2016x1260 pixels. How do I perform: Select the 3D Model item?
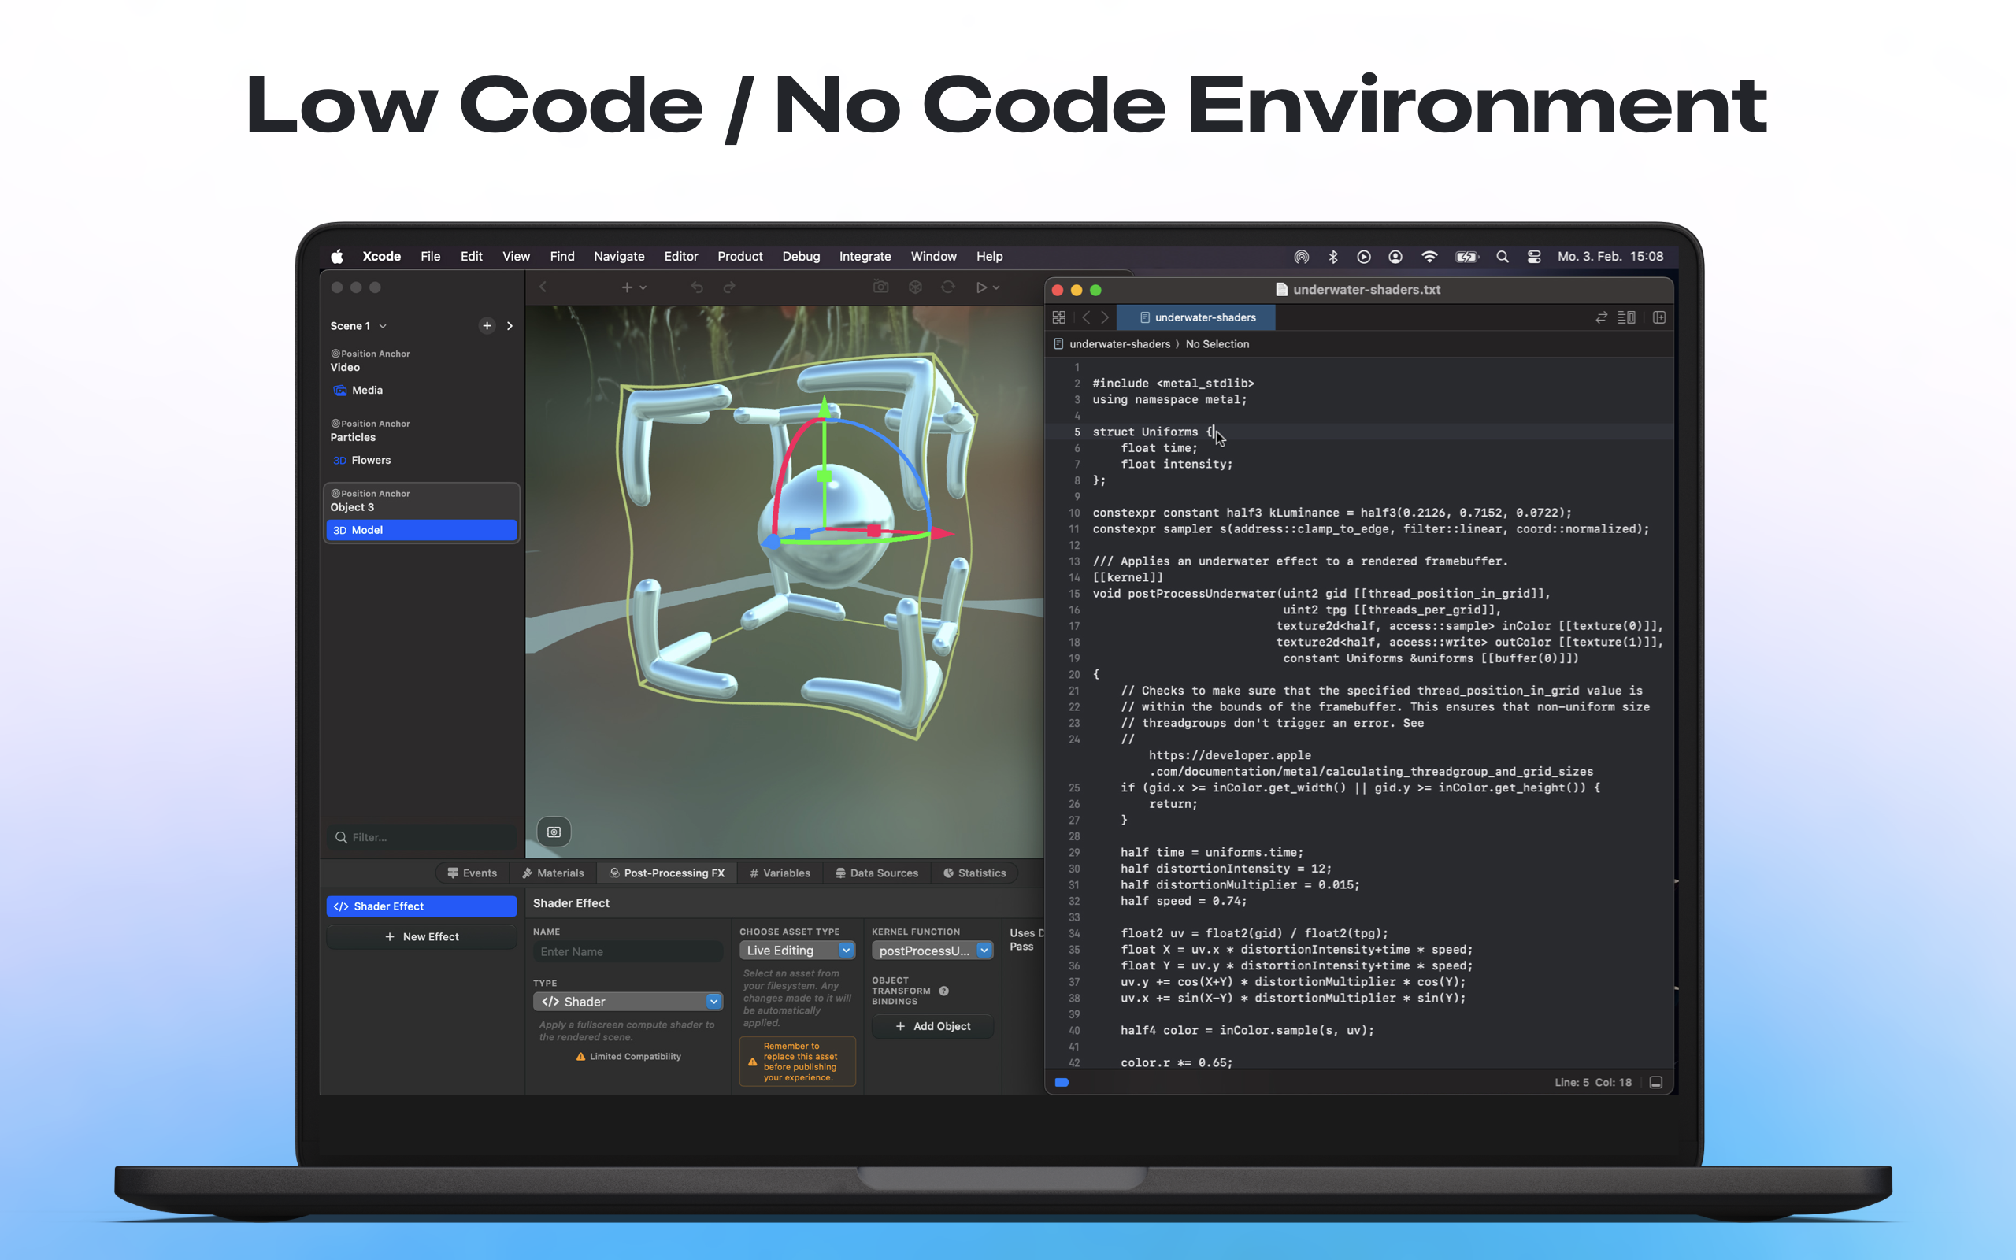421,530
